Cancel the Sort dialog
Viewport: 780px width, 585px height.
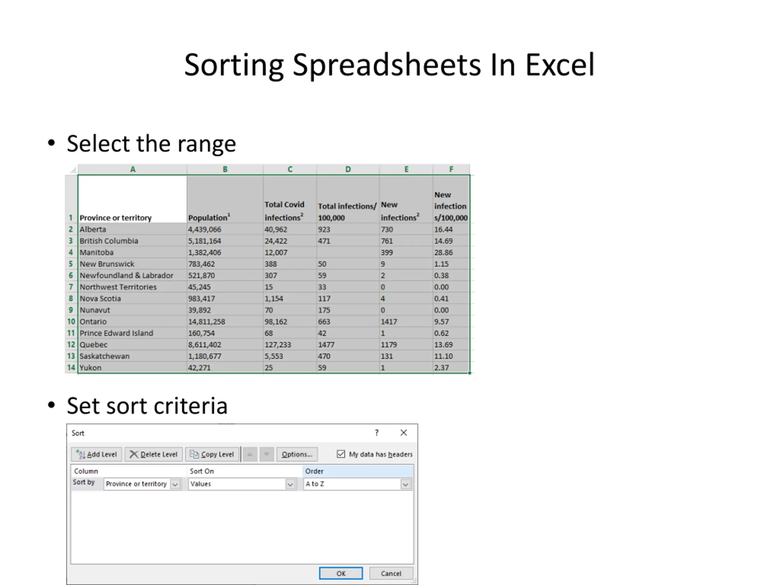391,573
